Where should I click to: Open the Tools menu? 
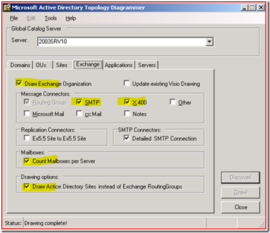click(x=51, y=18)
